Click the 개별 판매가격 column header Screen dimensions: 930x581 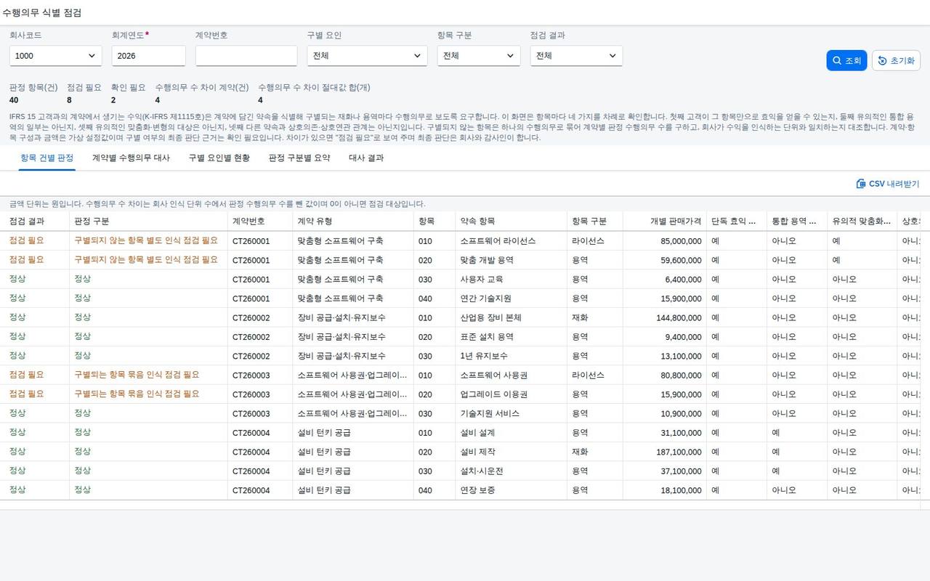[664, 222]
